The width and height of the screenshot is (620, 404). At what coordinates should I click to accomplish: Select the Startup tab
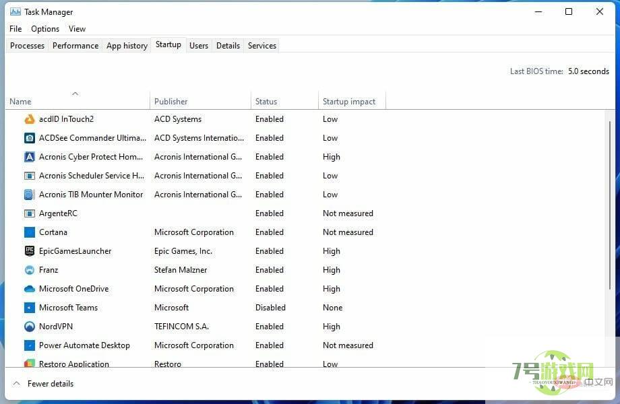tap(168, 44)
